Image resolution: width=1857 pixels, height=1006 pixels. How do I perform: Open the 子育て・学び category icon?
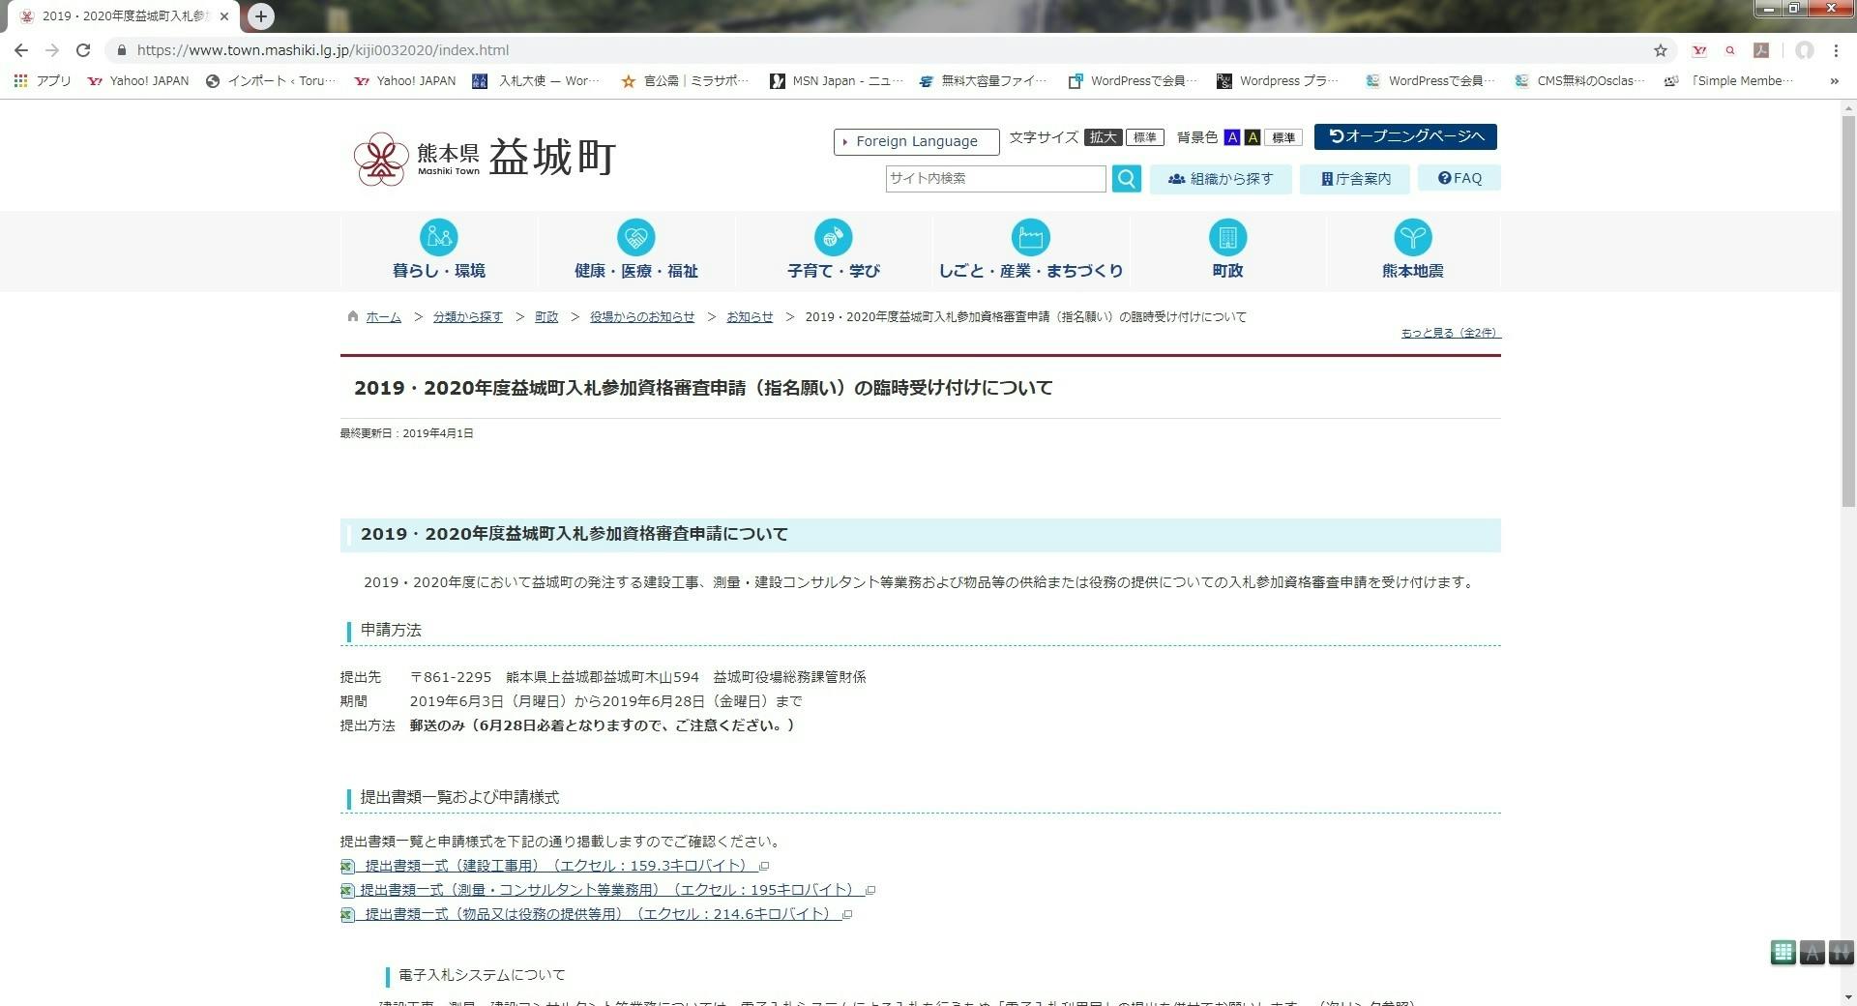(833, 238)
